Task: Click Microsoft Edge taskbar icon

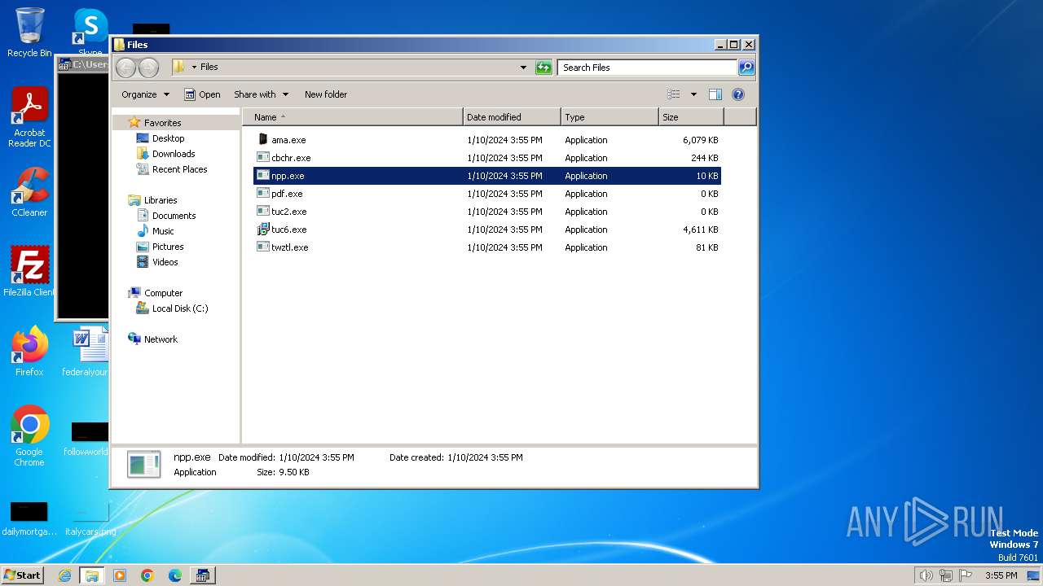Action: (175, 575)
